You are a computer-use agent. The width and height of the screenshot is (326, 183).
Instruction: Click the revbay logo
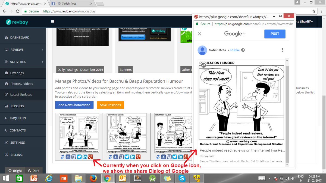click(17, 23)
